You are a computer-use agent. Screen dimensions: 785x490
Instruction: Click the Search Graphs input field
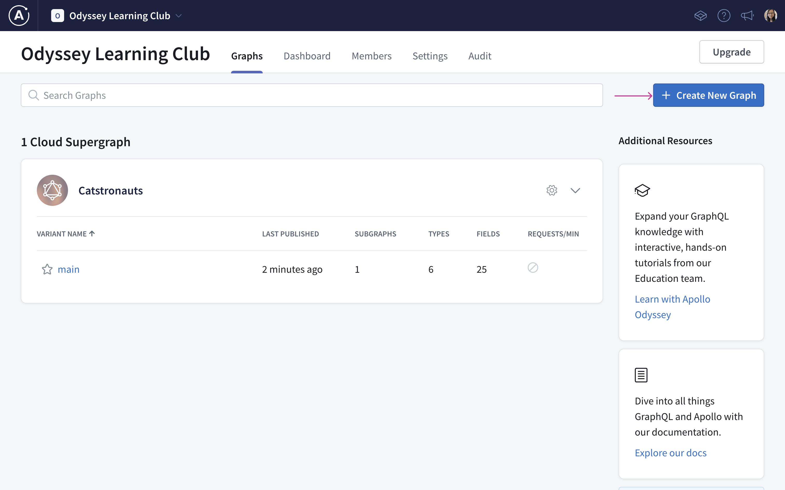point(312,95)
